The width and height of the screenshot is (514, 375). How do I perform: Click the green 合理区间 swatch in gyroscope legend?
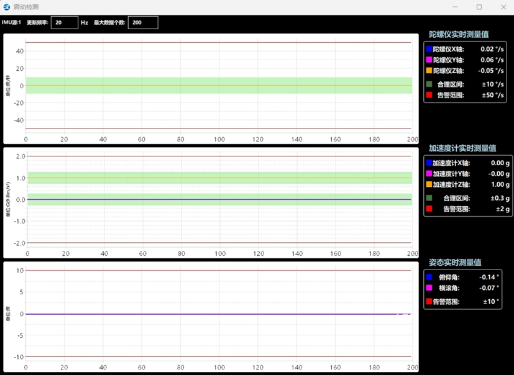pos(429,84)
